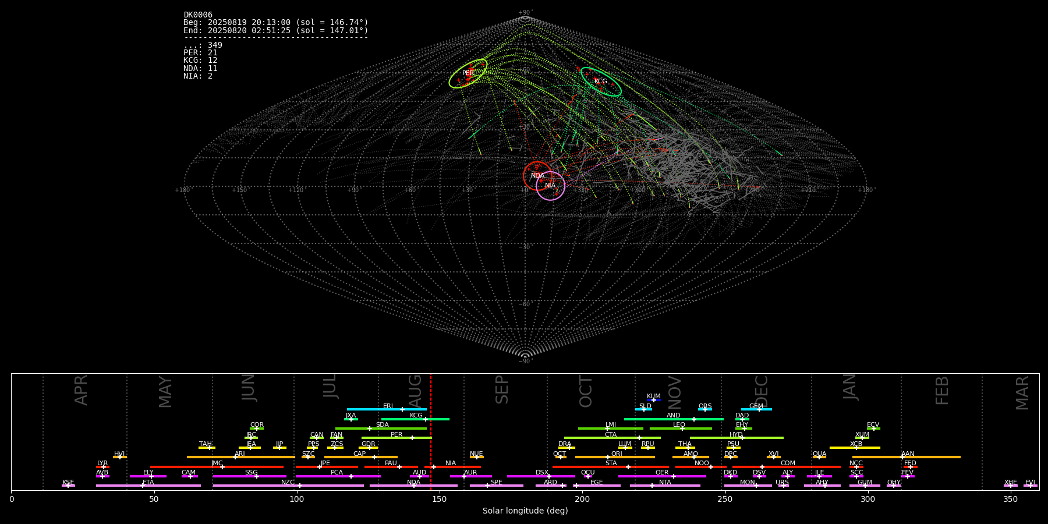Select the station ID text DK0006

pyautogui.click(x=198, y=15)
